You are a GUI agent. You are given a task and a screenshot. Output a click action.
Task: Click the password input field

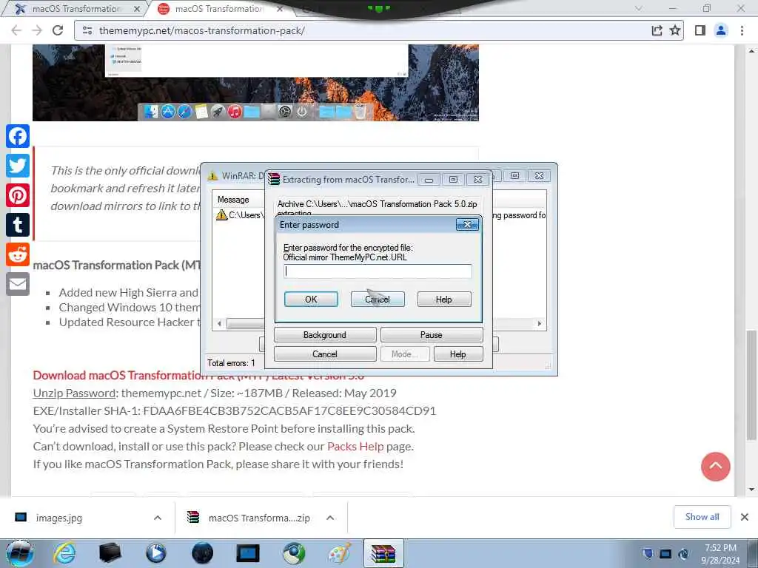[378, 271]
